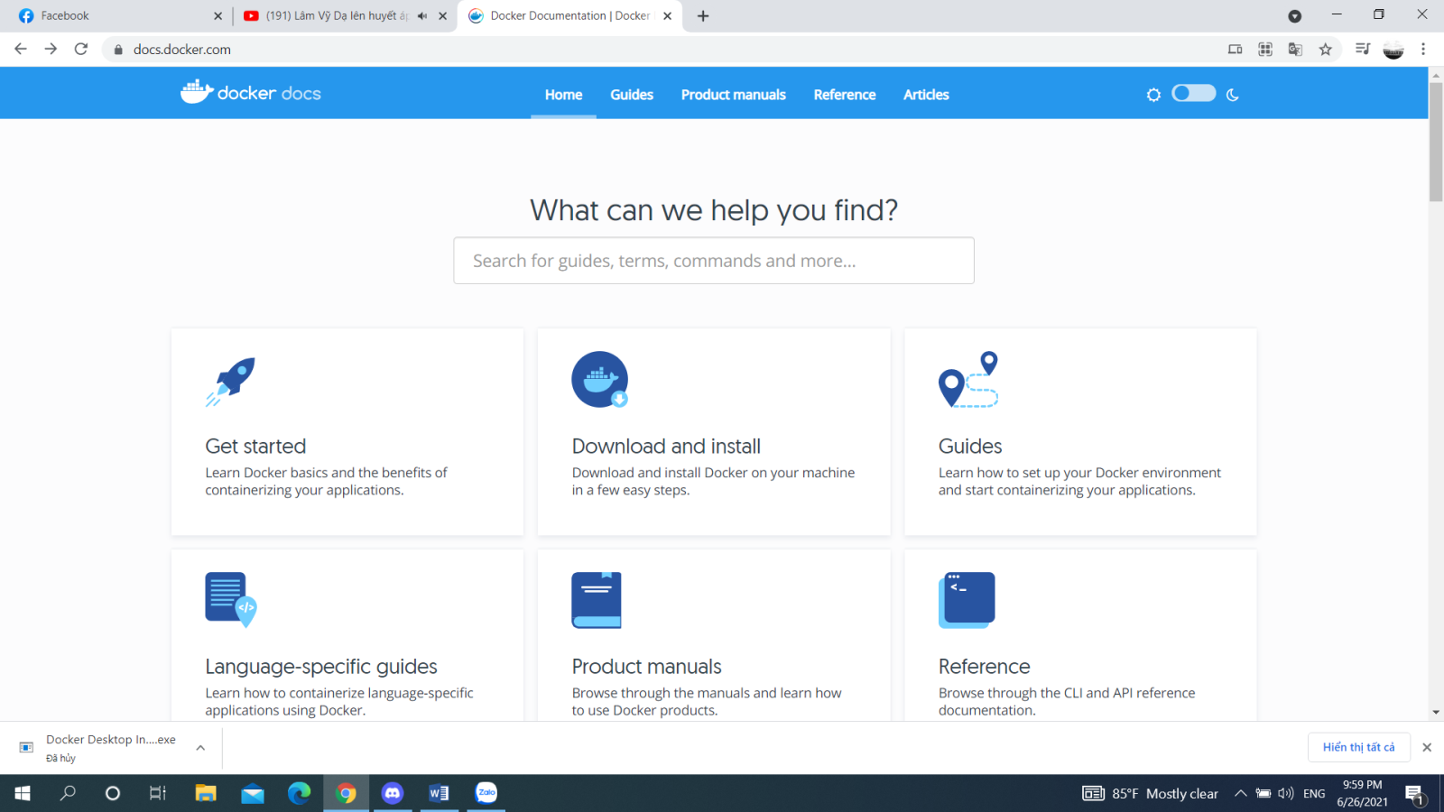
Task: Open the Reference card title
Action: [x=984, y=667]
